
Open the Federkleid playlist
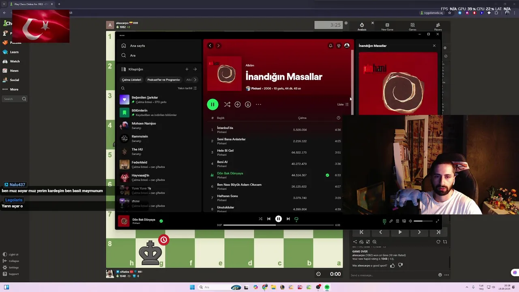(159, 164)
